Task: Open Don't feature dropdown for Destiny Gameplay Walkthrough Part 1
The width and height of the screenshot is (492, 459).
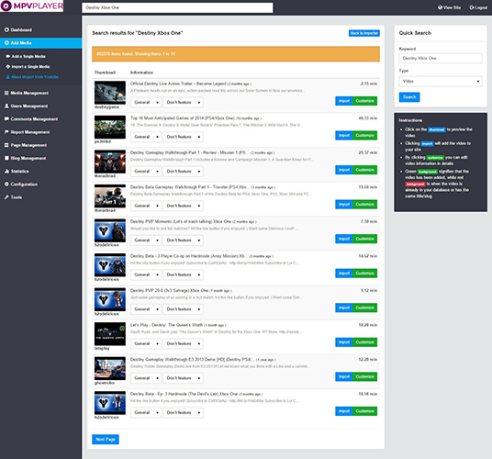Action: [x=183, y=172]
